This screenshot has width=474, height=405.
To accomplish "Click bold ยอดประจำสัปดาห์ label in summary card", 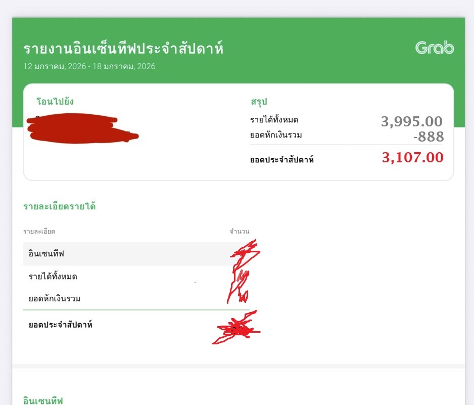I will [x=282, y=160].
